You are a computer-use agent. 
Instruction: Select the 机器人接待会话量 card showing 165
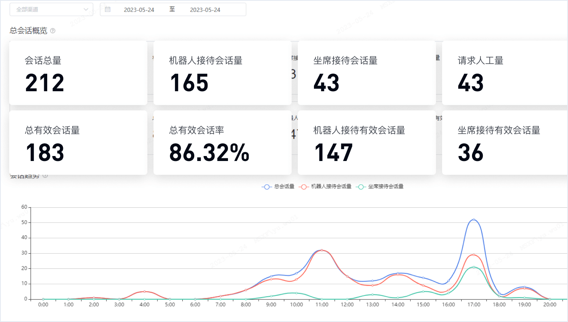tap(223, 73)
